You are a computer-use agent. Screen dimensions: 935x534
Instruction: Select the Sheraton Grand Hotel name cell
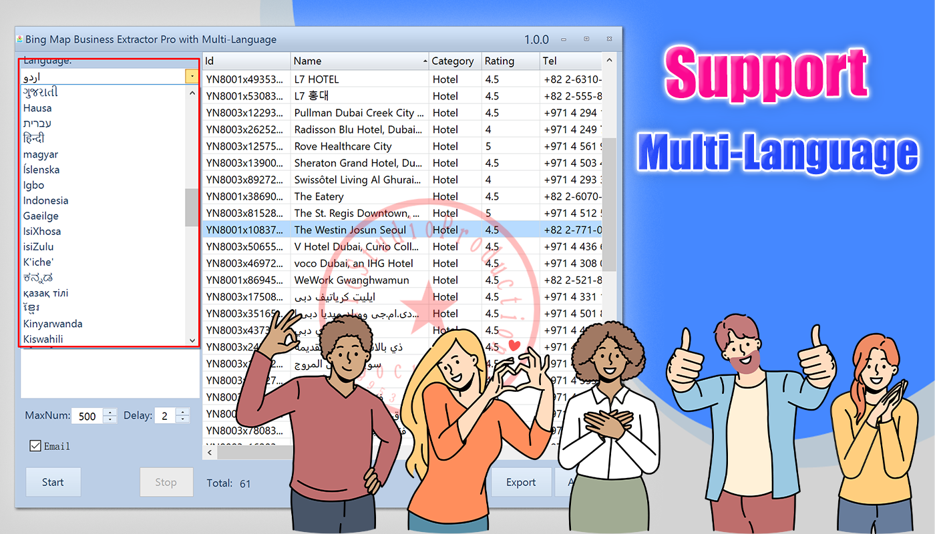click(x=358, y=163)
